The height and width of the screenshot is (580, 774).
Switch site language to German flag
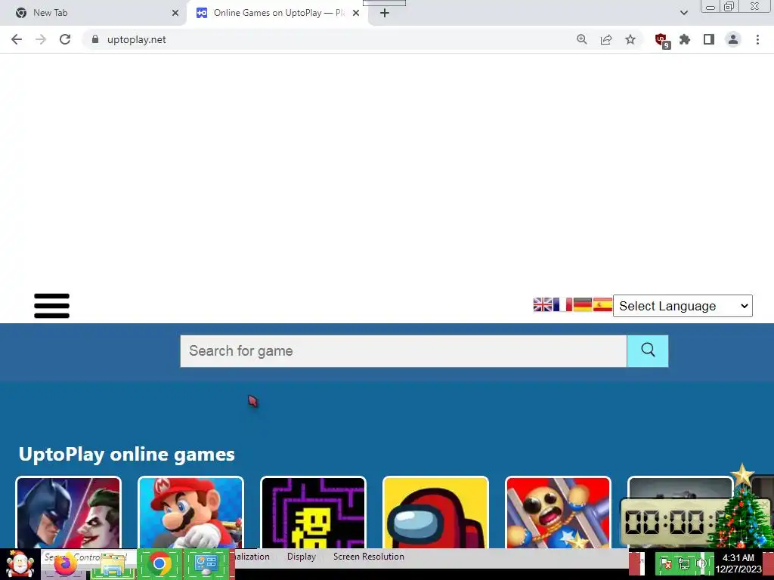(x=583, y=305)
